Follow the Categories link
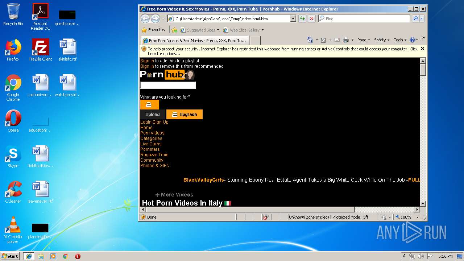Viewport: 464px width, 261px height. [x=151, y=138]
